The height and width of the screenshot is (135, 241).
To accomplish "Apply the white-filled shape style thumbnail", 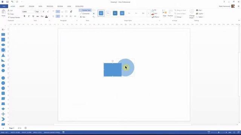I will coord(108,13).
